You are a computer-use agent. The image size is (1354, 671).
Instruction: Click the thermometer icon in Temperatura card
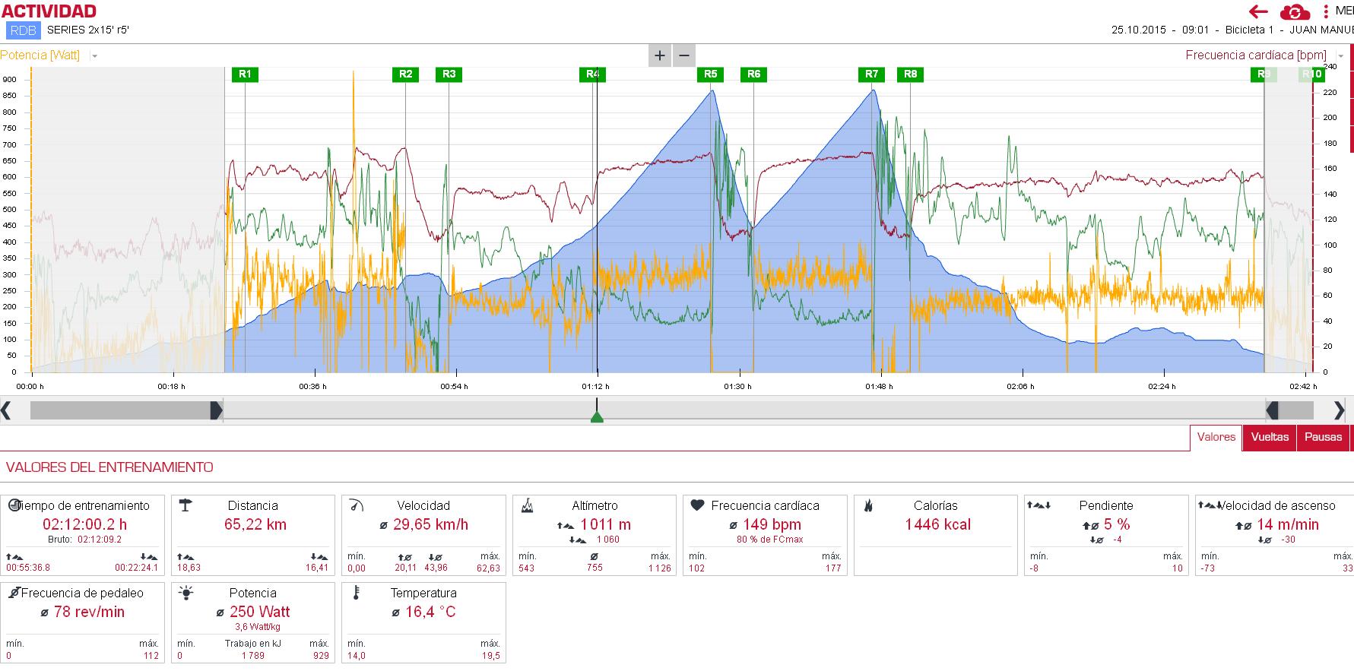click(x=355, y=593)
